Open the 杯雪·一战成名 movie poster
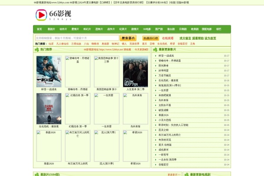264x176 pixels. [x=49, y=72]
